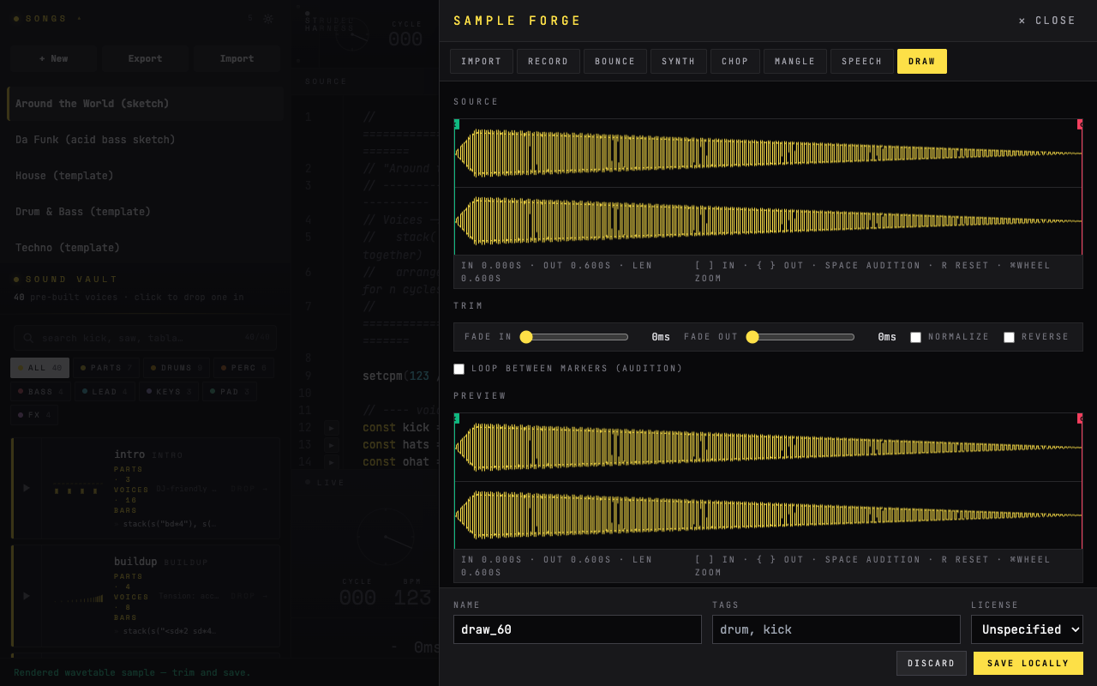The height and width of the screenshot is (686, 1097).
Task: Filter Sound Vault by PERC
Action: coord(243,368)
